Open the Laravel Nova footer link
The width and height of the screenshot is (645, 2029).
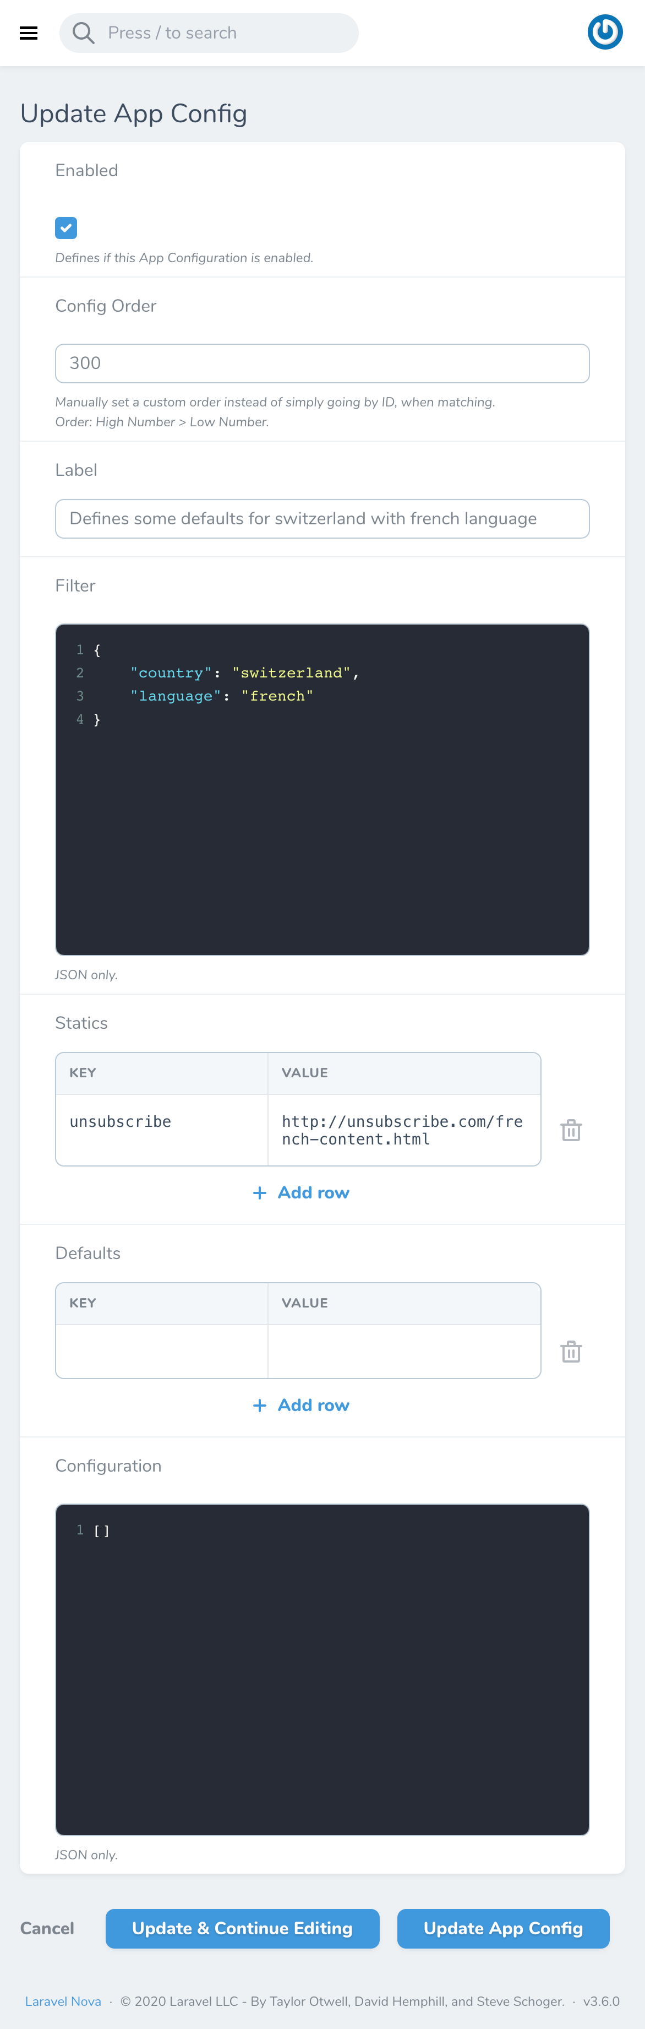pyautogui.click(x=63, y=2001)
